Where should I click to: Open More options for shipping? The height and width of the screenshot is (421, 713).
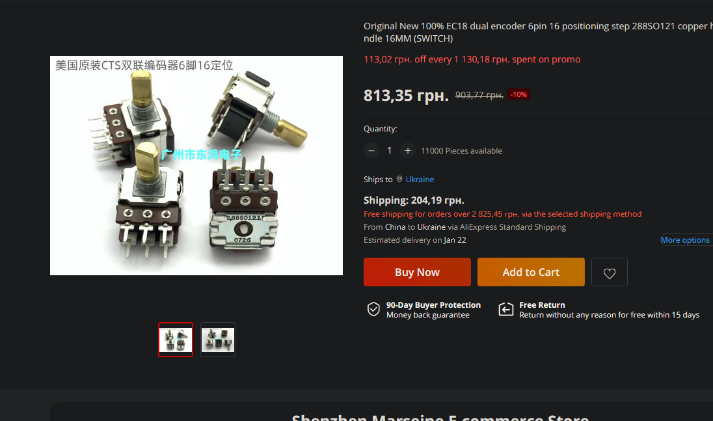685,240
